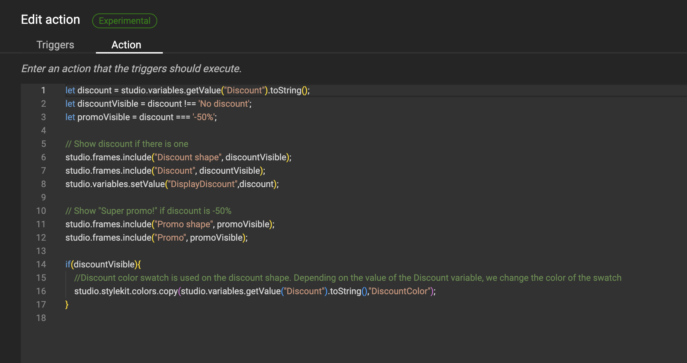The image size is (687, 363).
Task: Select the Action tab
Action: 126,45
